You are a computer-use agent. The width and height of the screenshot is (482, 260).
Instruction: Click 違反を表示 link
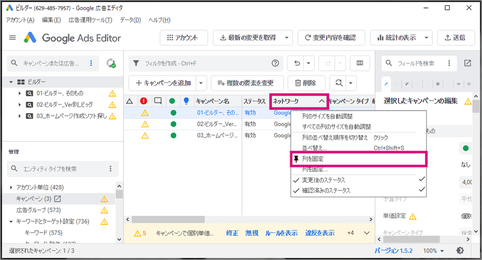click(320, 233)
